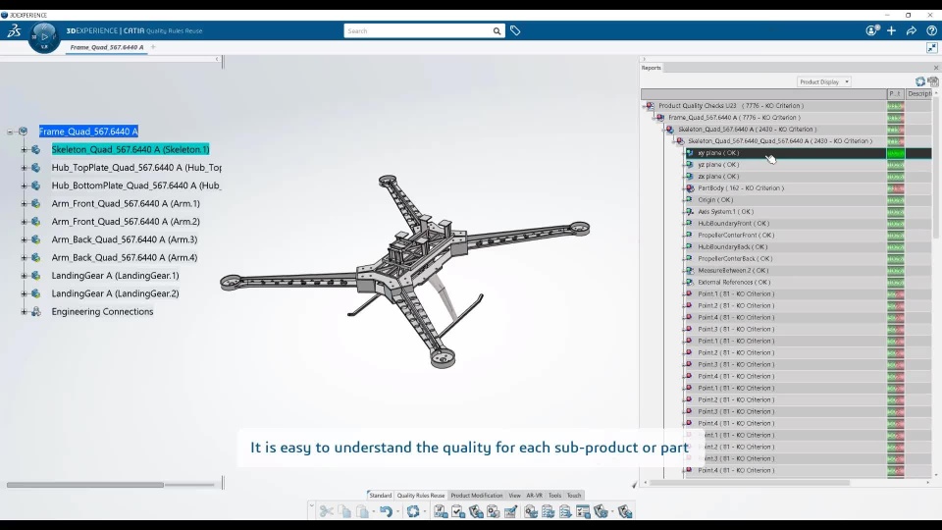The width and height of the screenshot is (942, 530).
Task: Select the Reports panel tab
Action: (x=652, y=68)
